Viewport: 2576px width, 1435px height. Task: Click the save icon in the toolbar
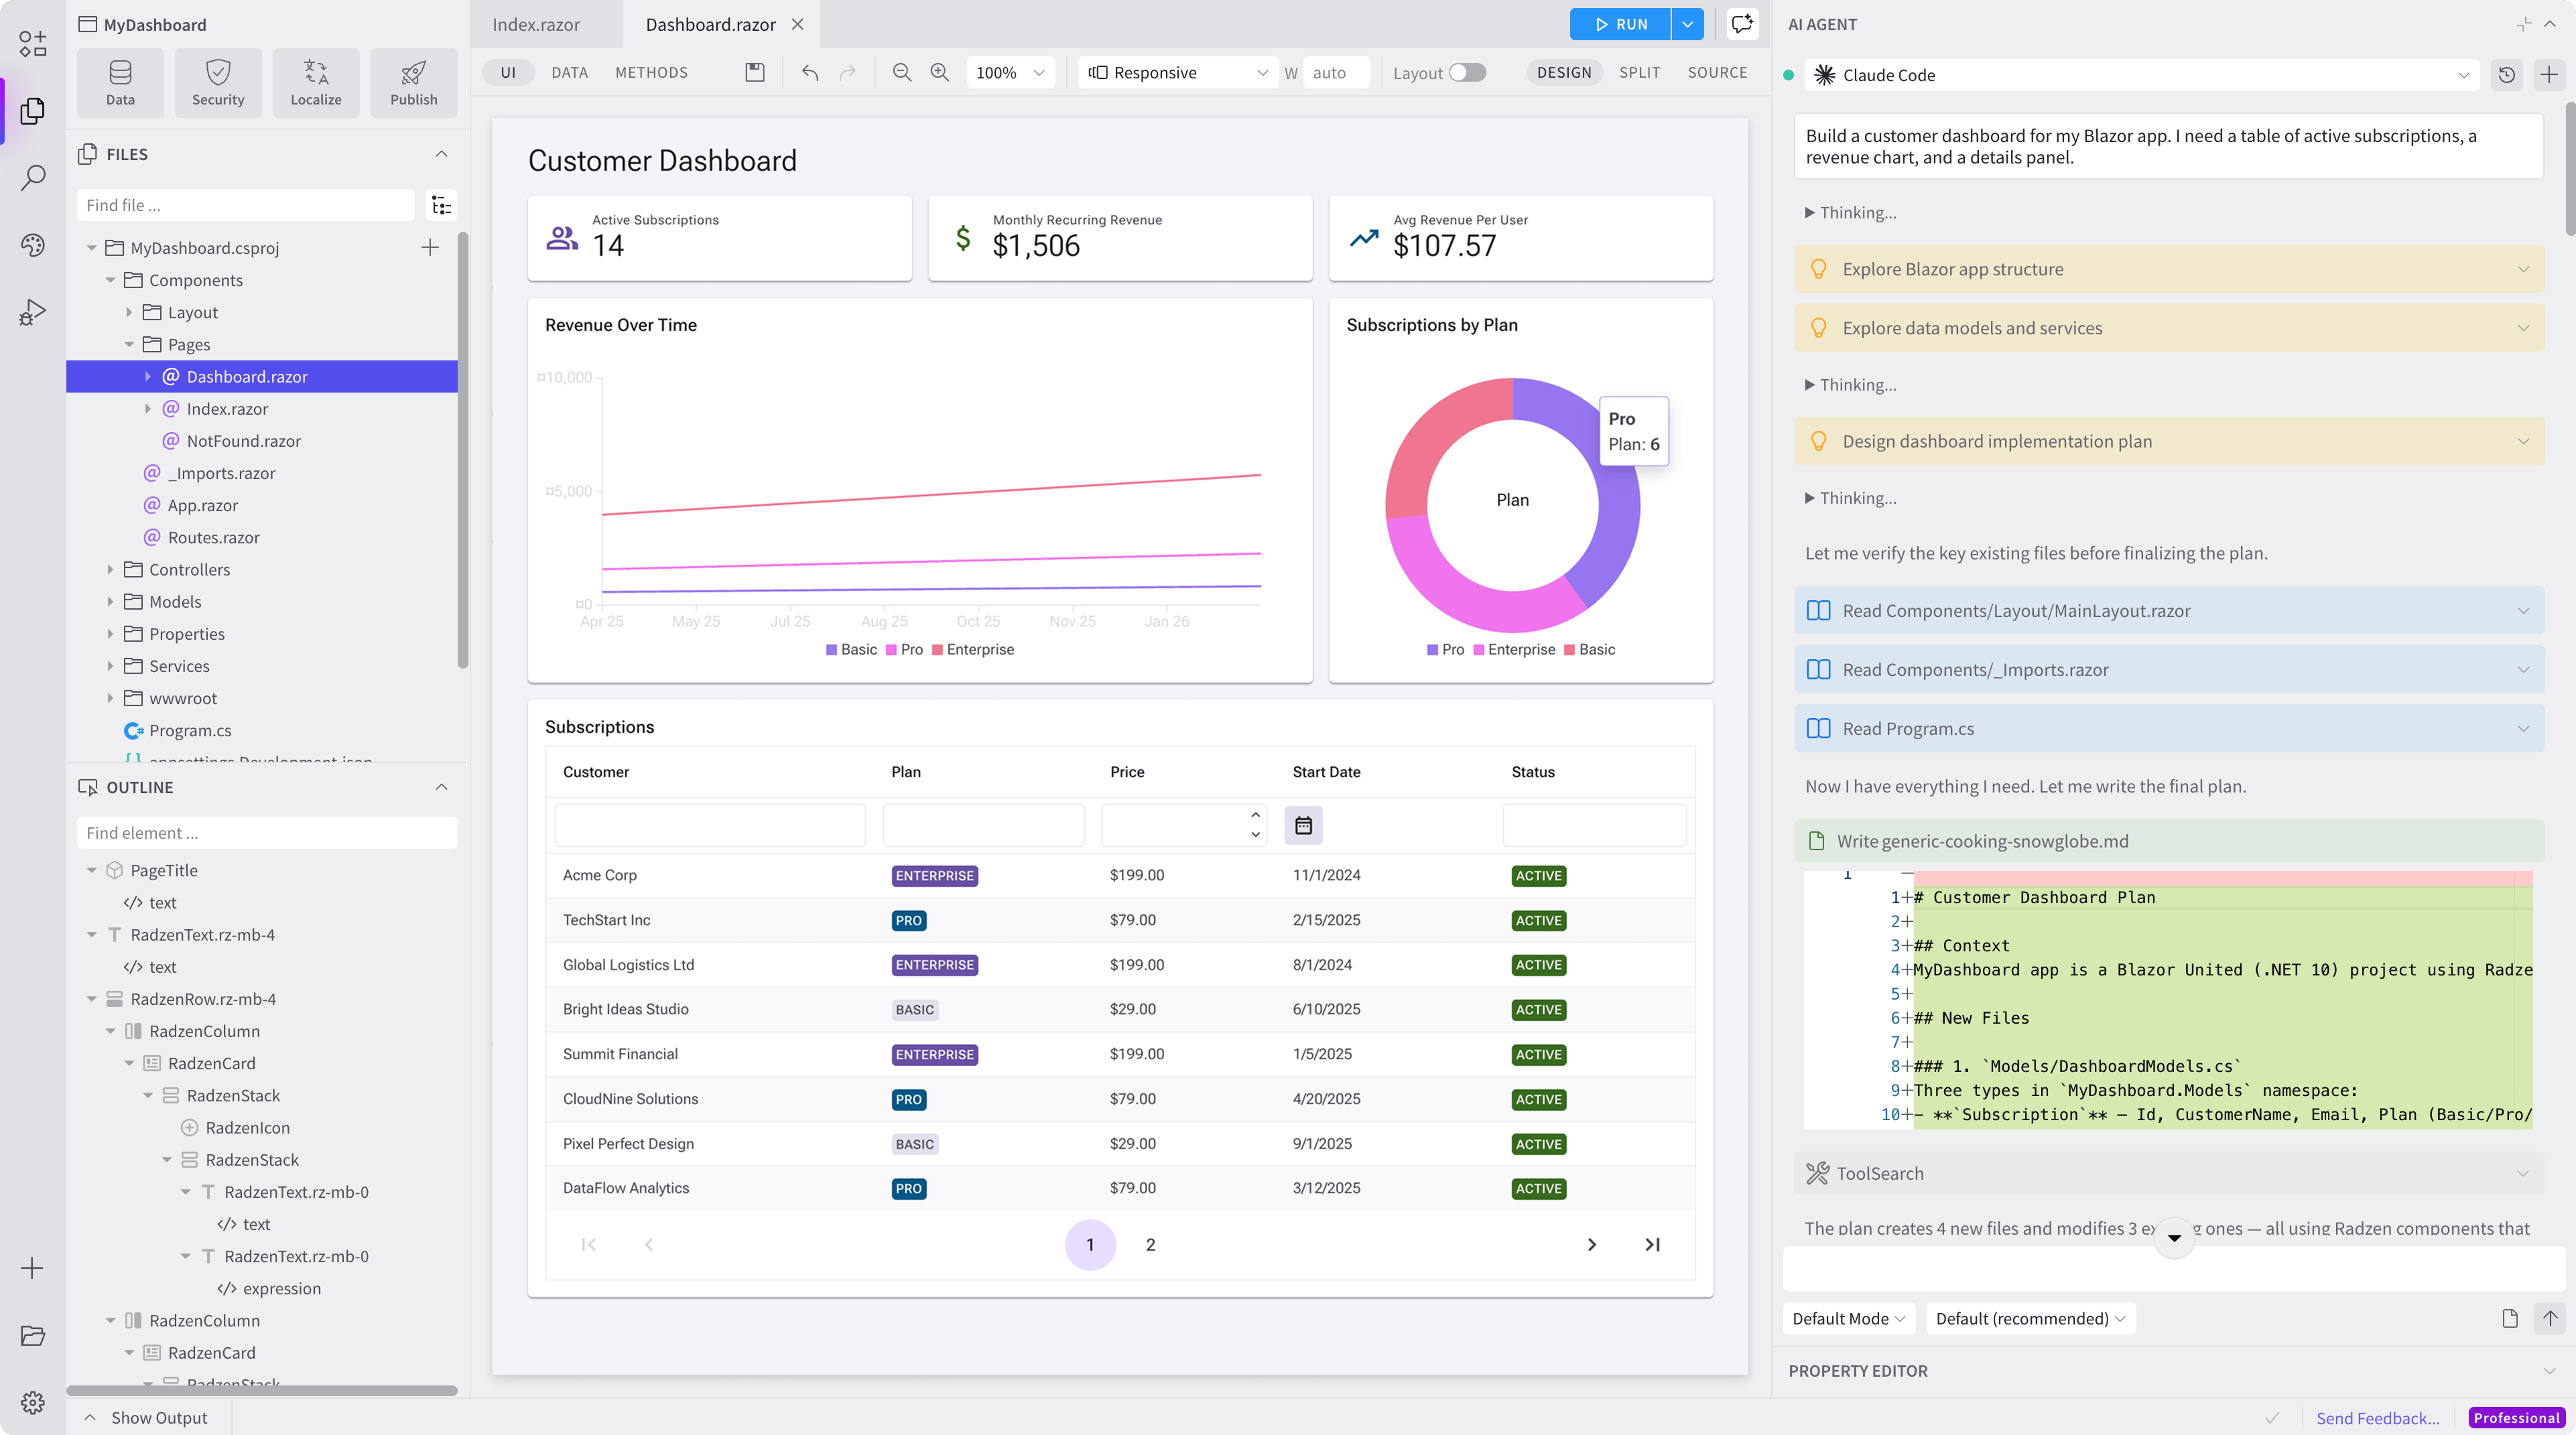[755, 72]
